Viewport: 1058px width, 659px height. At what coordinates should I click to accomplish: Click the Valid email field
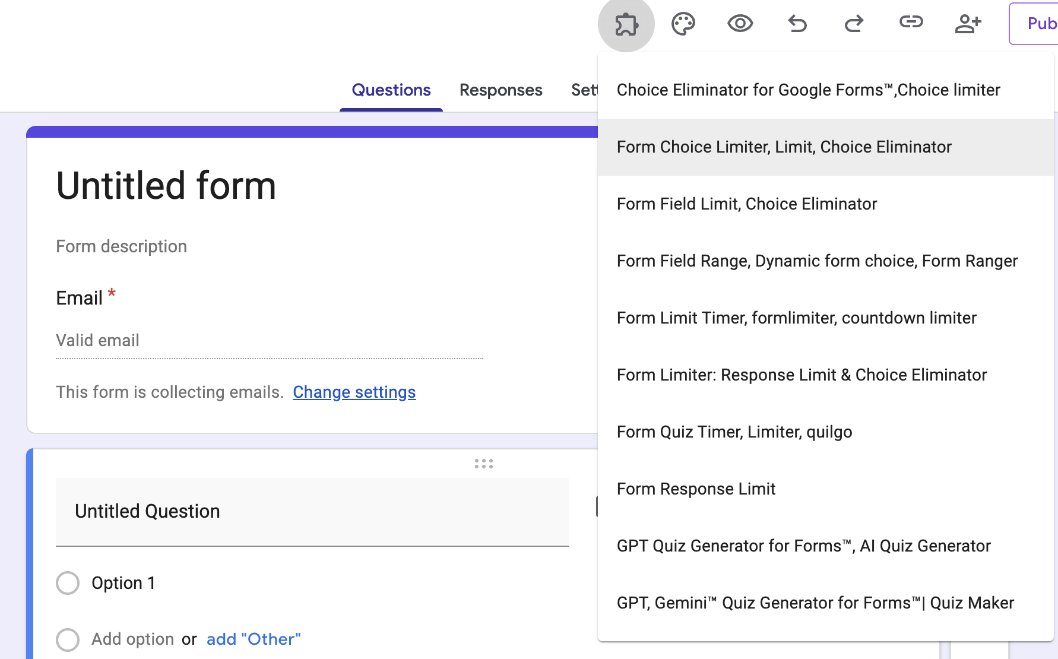(270, 341)
